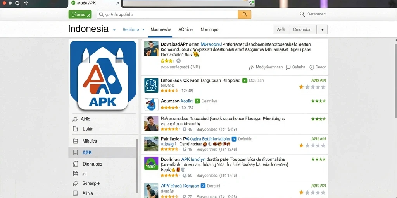Click the clock icon in Ralyentanakoa row
The width and height of the screenshot is (397, 198).
pos(184,129)
